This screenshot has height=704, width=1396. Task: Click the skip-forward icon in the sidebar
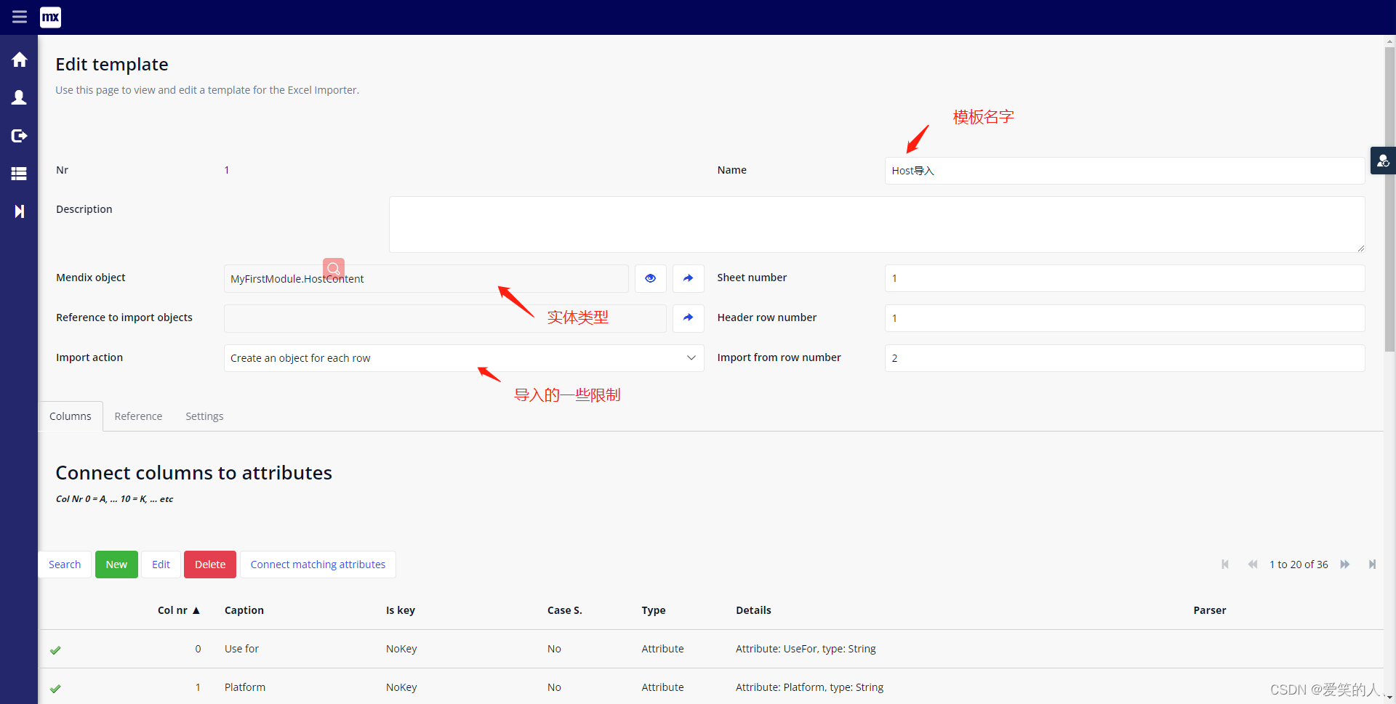[x=19, y=211]
